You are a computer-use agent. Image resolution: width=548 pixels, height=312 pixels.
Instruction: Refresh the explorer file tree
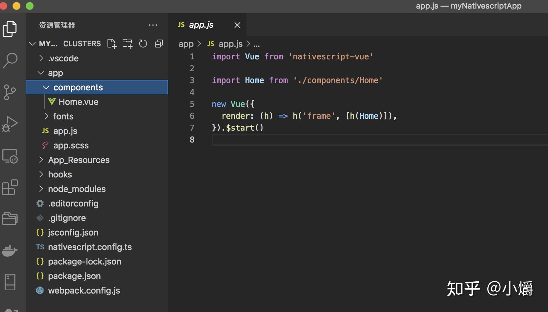[x=143, y=44]
